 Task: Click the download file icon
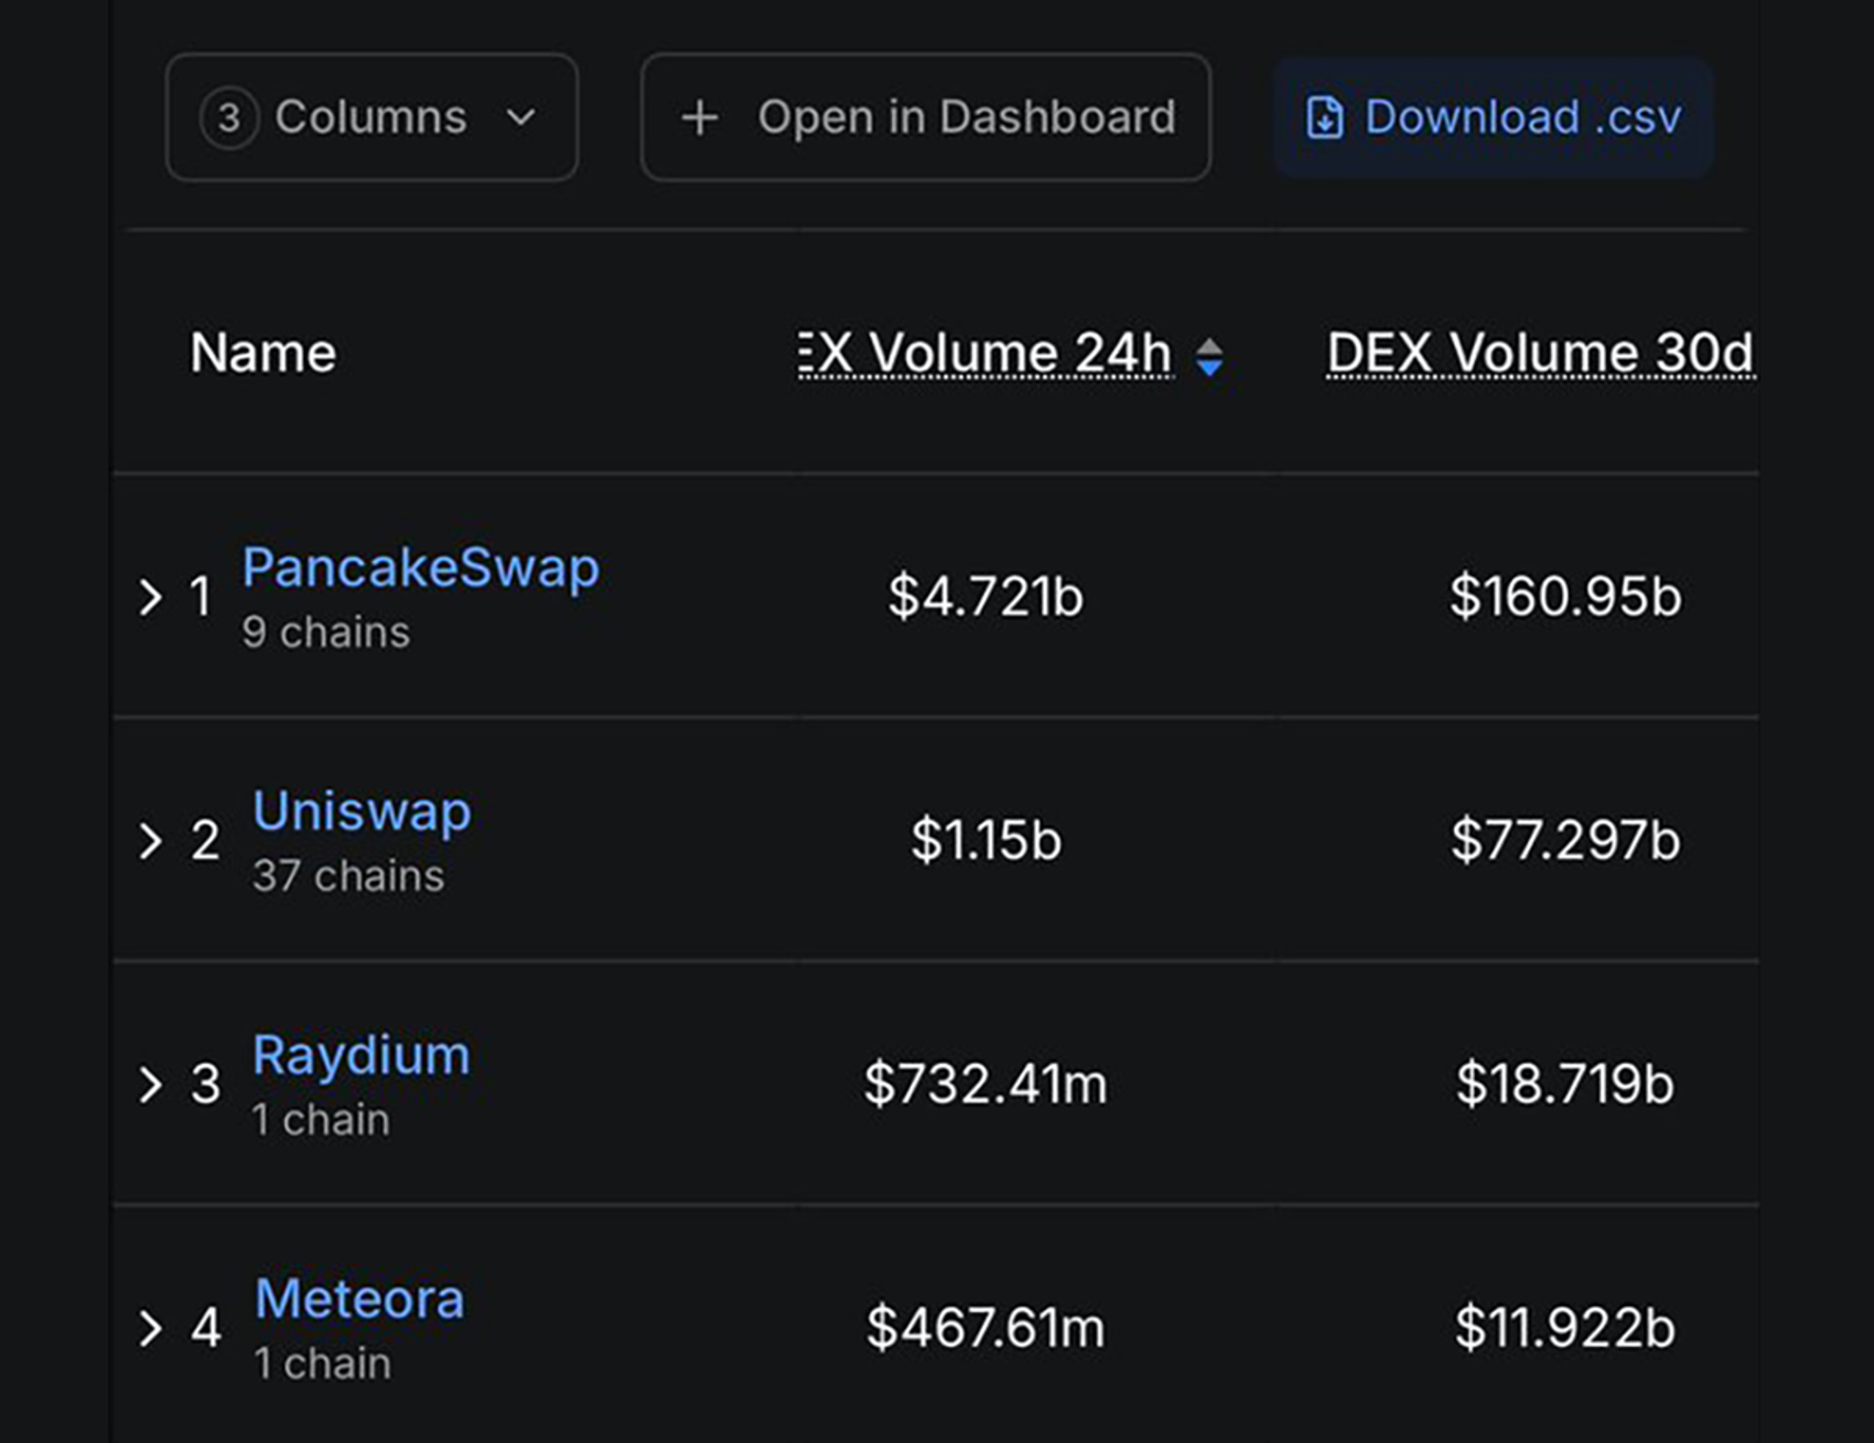(x=1325, y=118)
